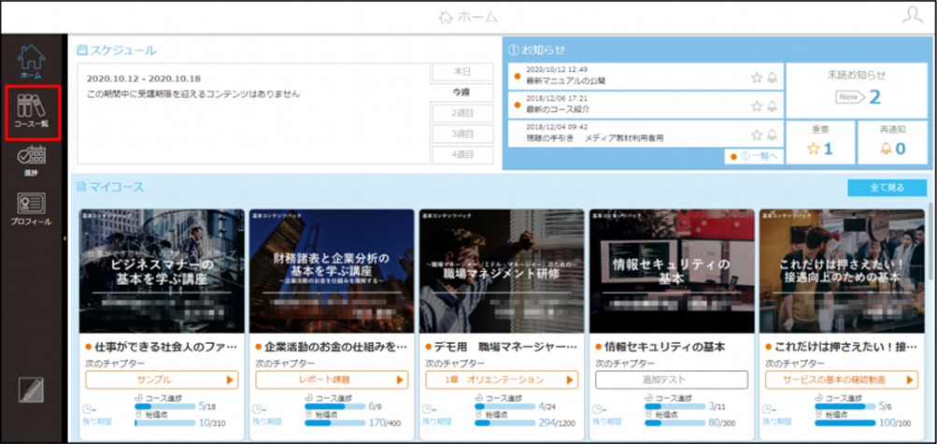Collapse the left sidebar with the arrow handle

coord(64,237)
